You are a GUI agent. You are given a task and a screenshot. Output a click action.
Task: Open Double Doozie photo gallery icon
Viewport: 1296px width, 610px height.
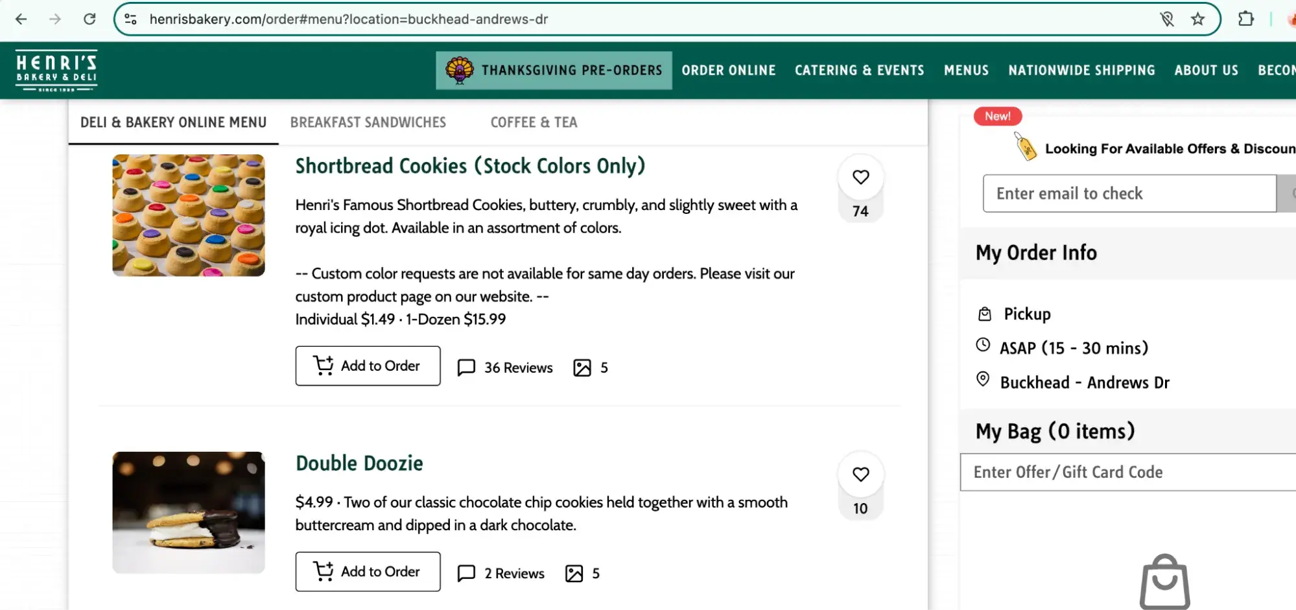point(574,574)
